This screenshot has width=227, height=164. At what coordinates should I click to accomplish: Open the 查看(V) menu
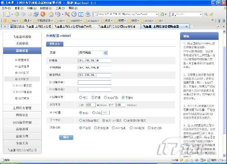19,8
